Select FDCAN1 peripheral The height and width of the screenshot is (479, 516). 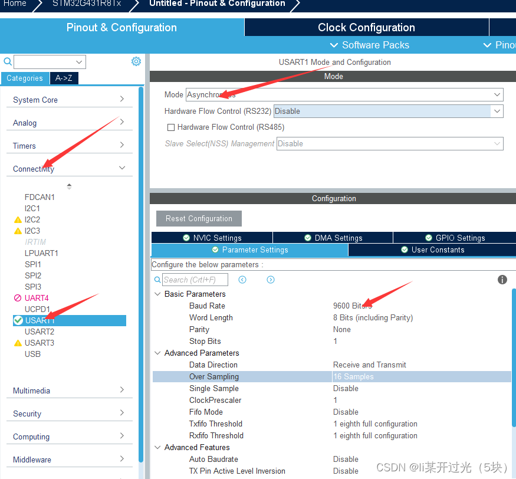pyautogui.click(x=40, y=197)
